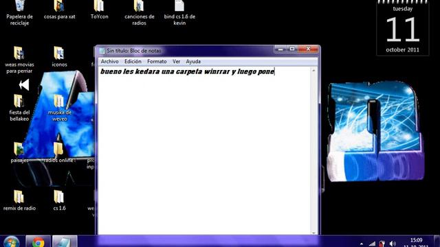Viewport: 440px width, 247px height.
Task: Select the bind cs 1.6 de kevin file
Action: (179, 12)
